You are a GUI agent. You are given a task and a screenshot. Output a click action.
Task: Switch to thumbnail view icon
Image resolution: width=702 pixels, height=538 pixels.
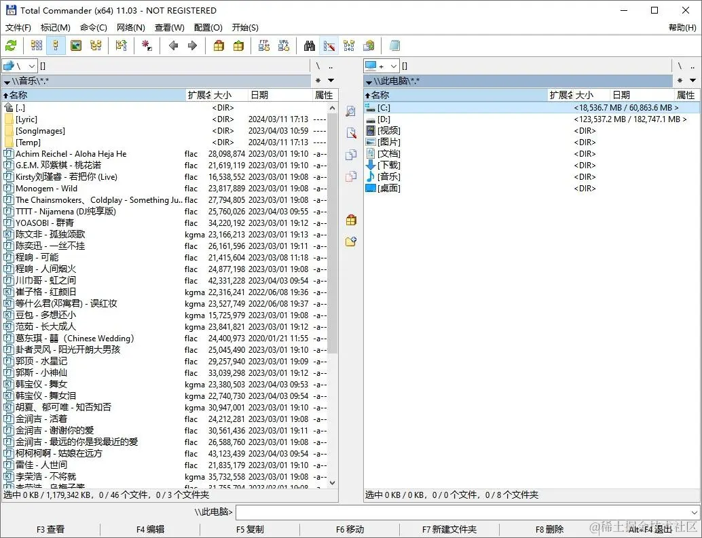(76, 45)
